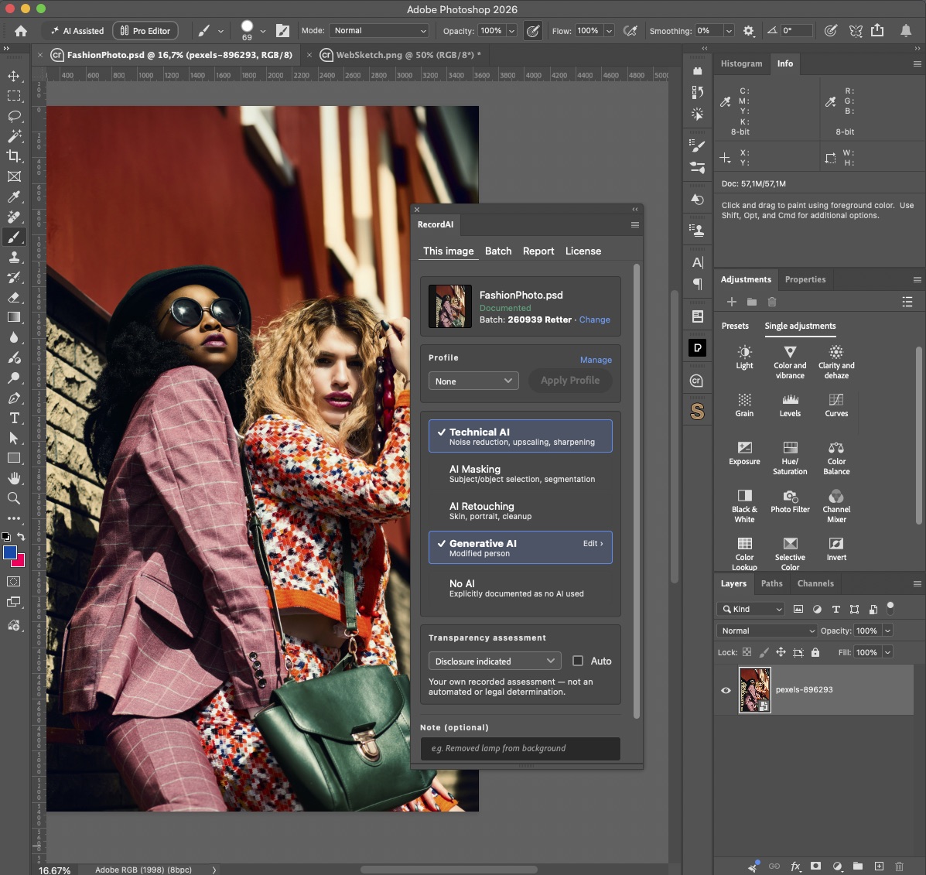Enable AI Retouching category

click(x=521, y=511)
